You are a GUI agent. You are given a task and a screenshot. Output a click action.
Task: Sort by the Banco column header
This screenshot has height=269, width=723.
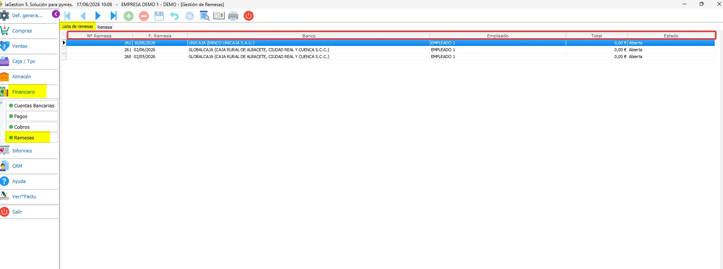[309, 36]
